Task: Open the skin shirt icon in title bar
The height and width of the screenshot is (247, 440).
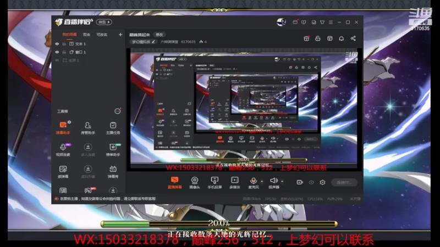Action: click(x=322, y=22)
